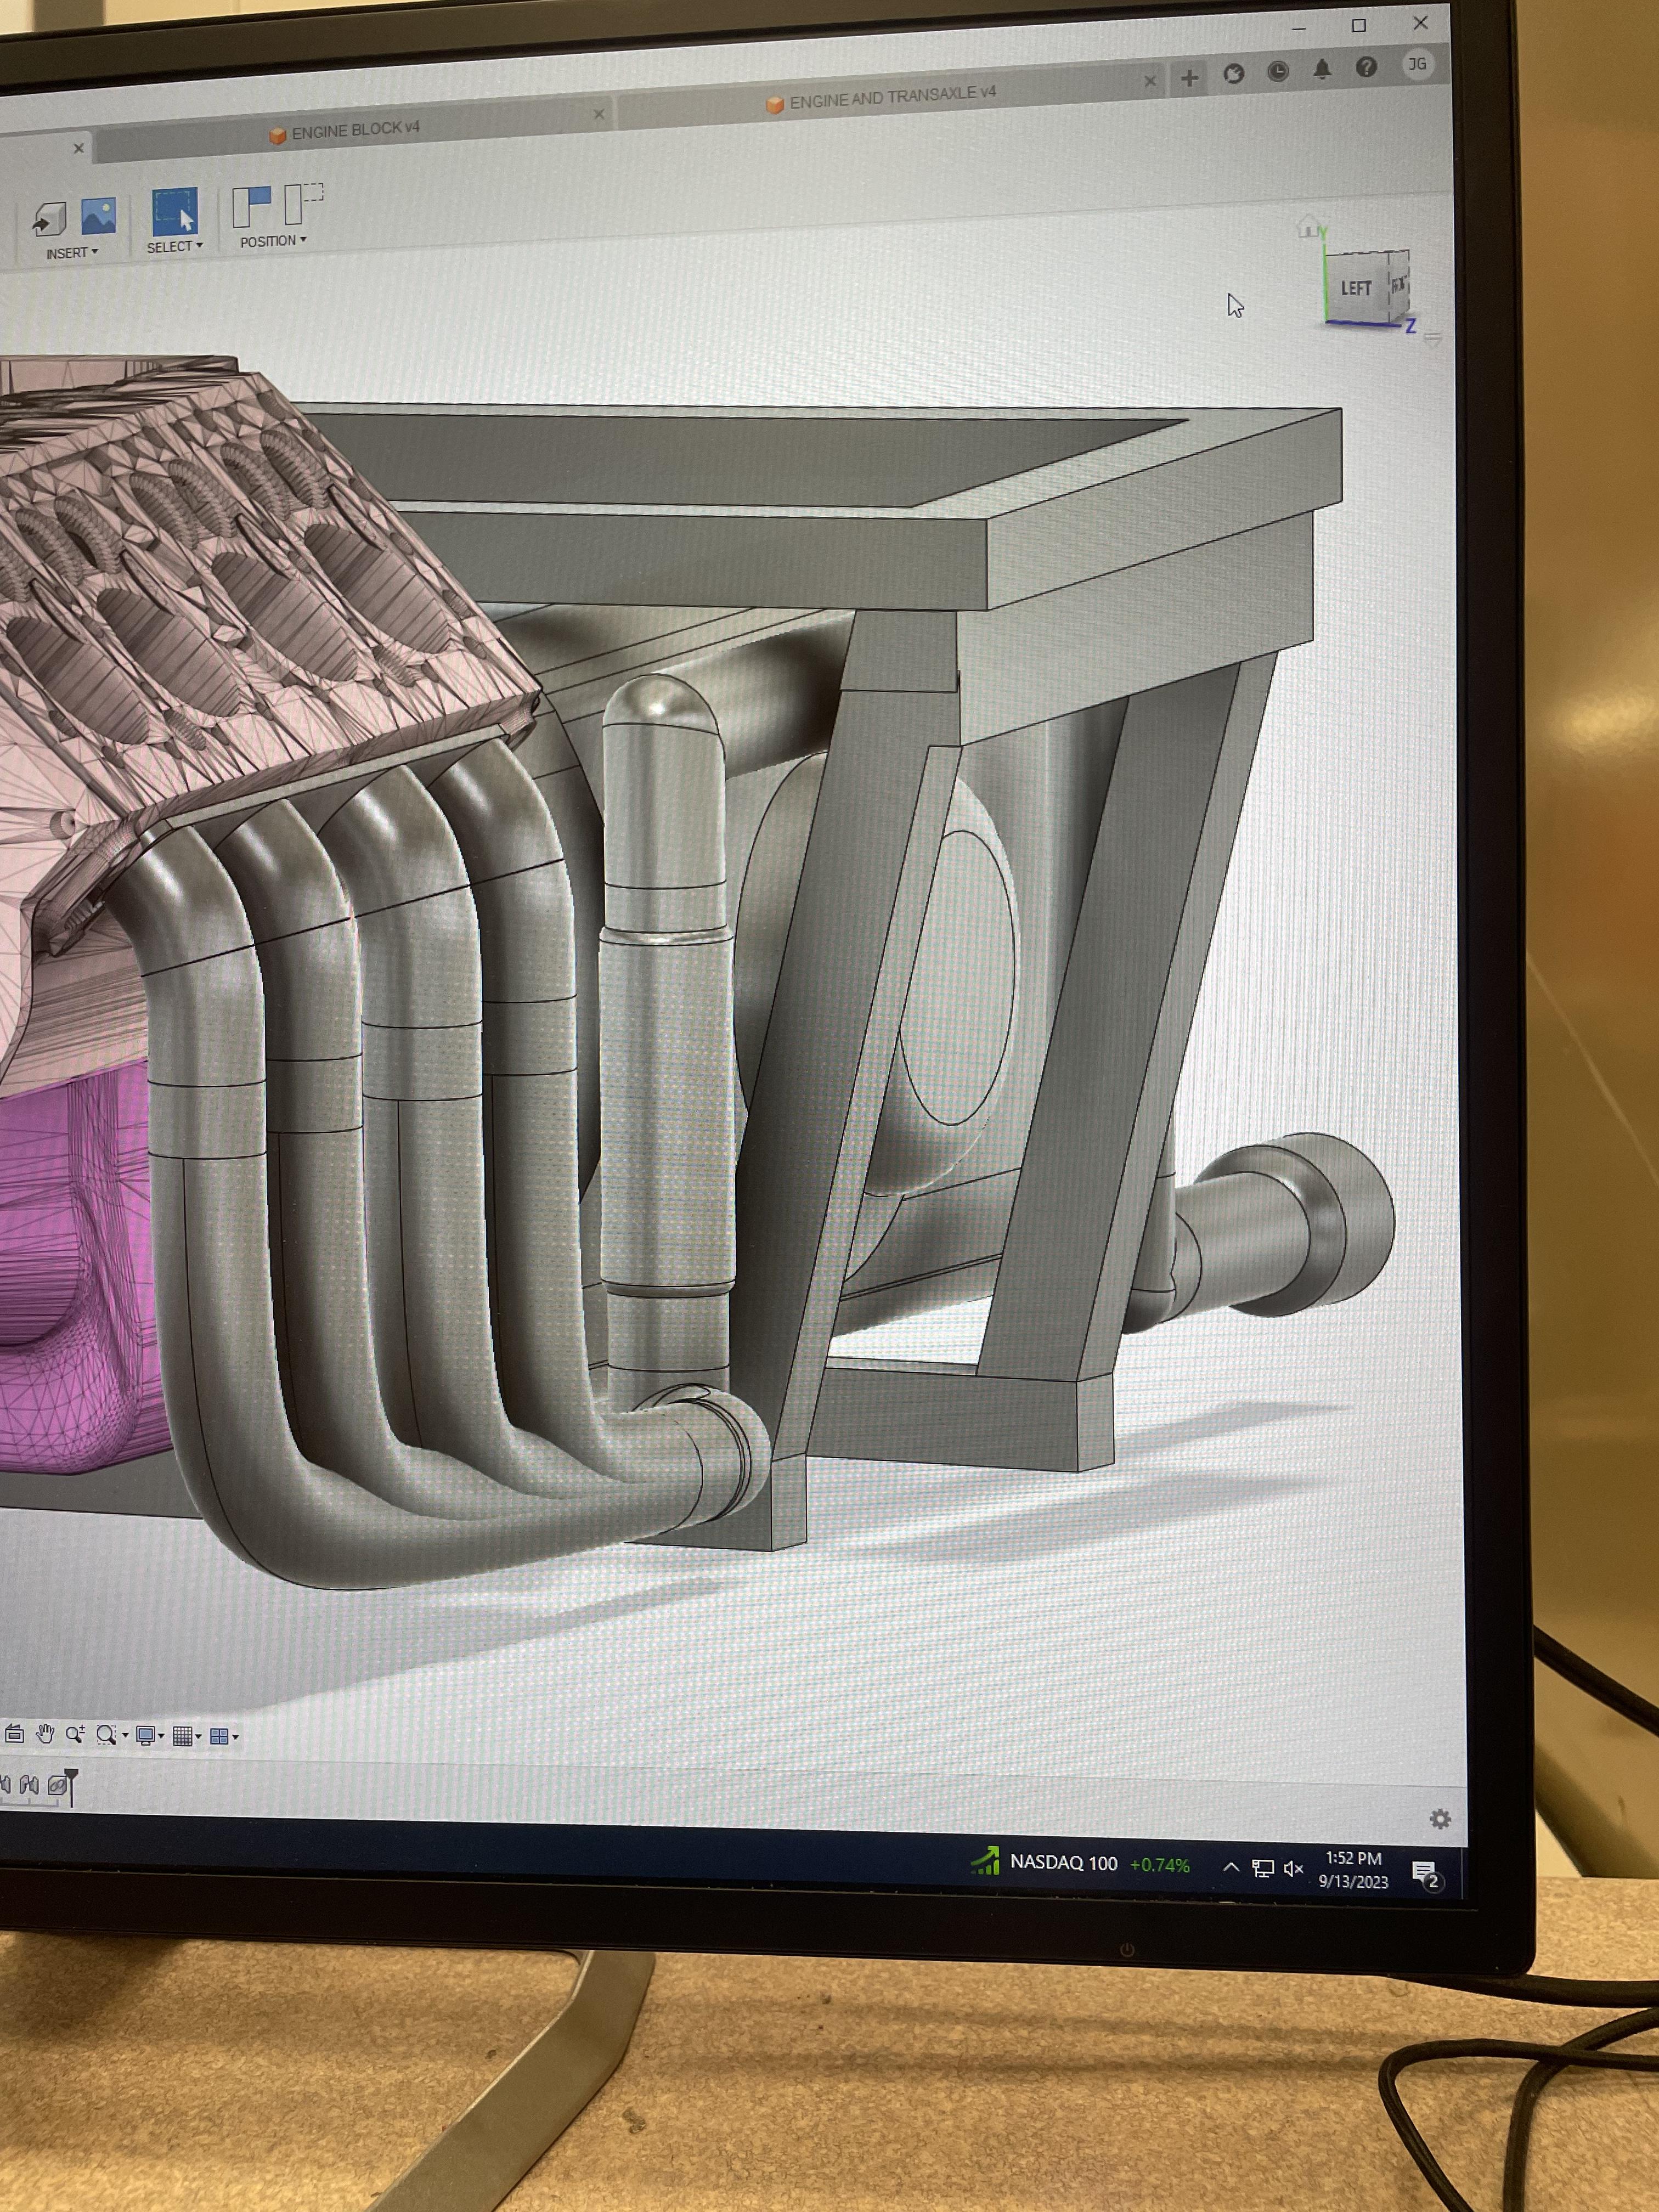This screenshot has width=1659, height=2212.
Task: Open the job status clock icon
Action: [x=1278, y=71]
